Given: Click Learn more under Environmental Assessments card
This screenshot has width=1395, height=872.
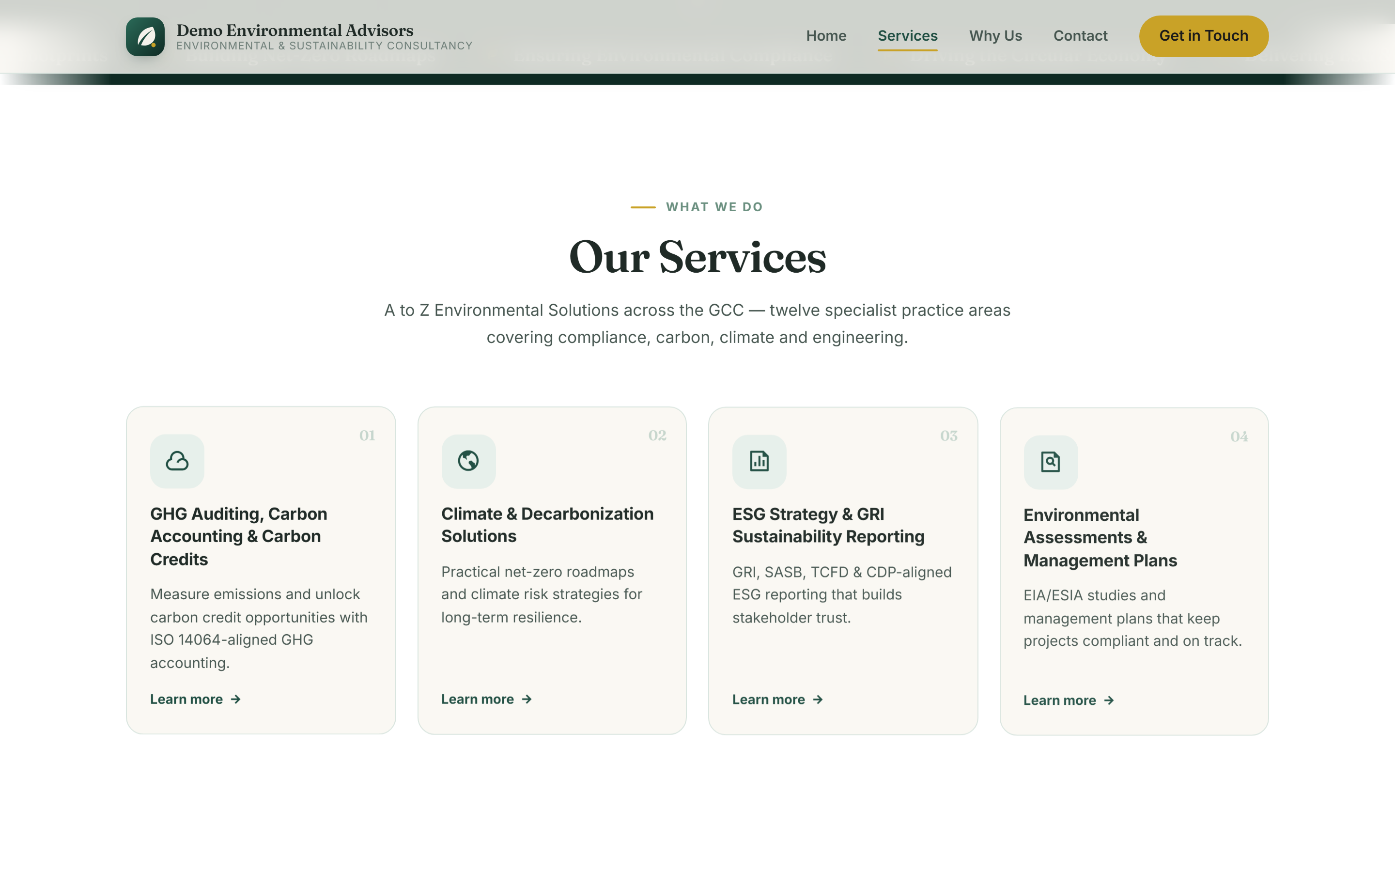Looking at the screenshot, I should 1069,700.
